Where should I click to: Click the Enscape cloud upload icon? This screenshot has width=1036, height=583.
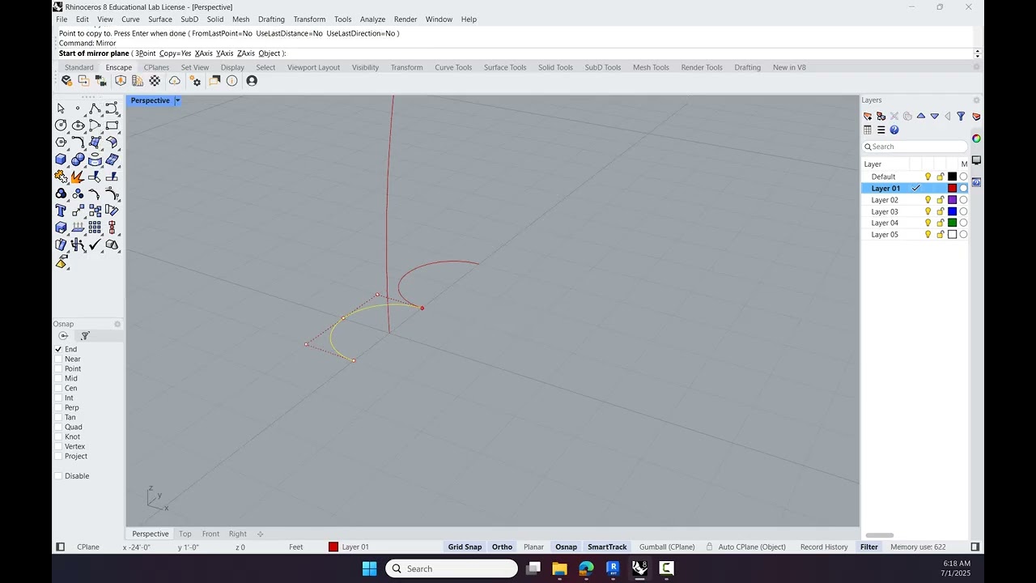click(174, 81)
